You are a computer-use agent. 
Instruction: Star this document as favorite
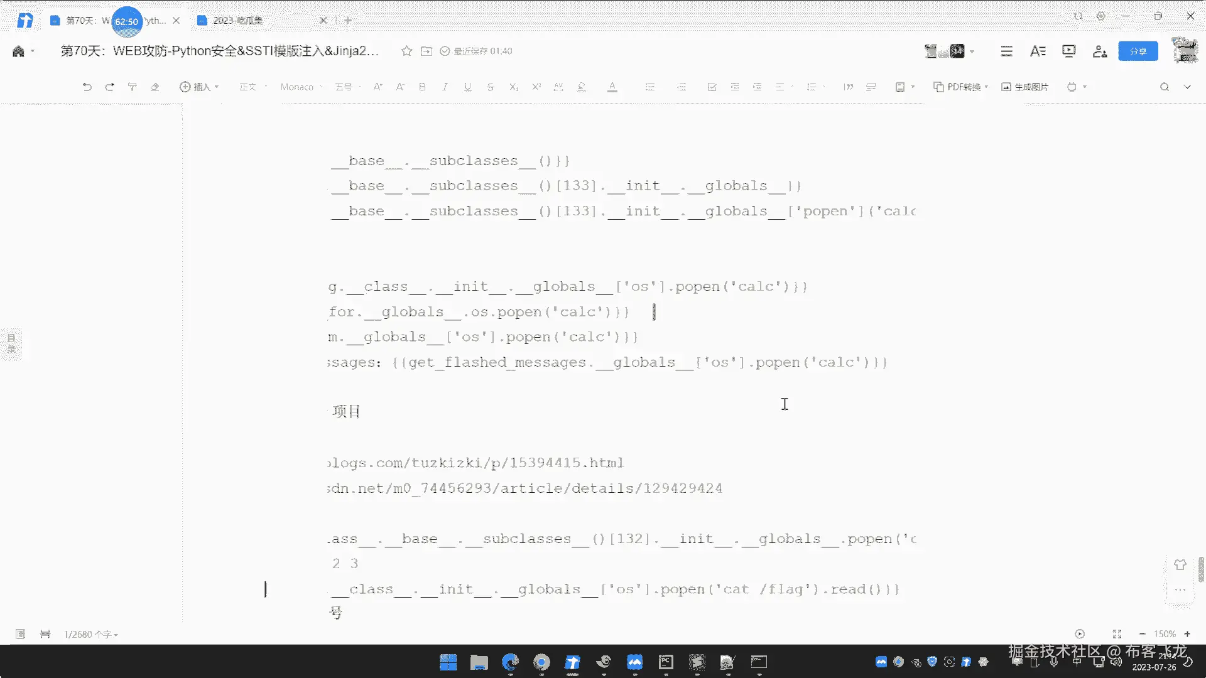(406, 51)
